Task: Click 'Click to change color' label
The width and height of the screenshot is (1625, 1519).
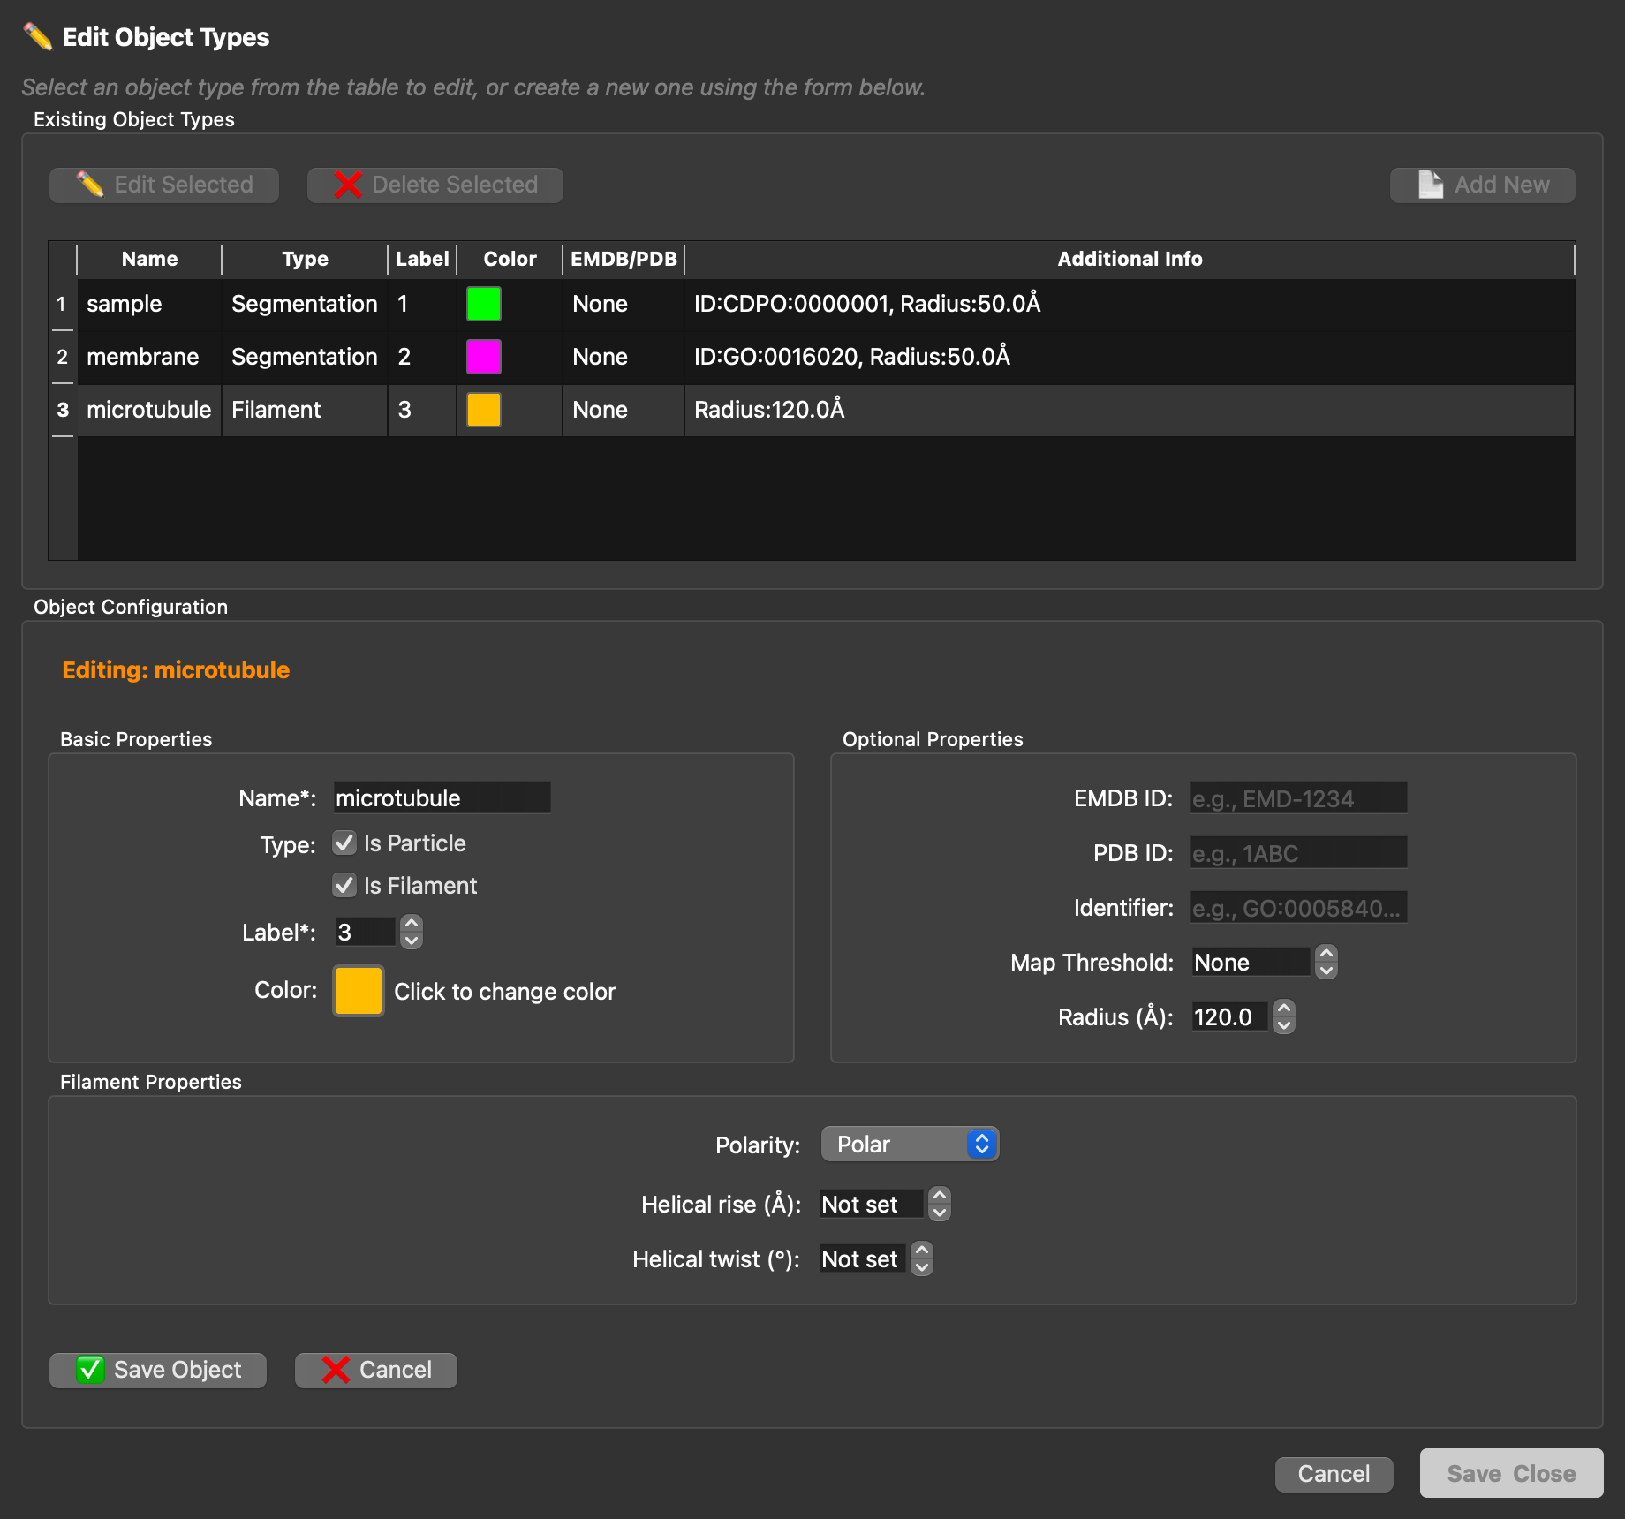Action: [504, 991]
